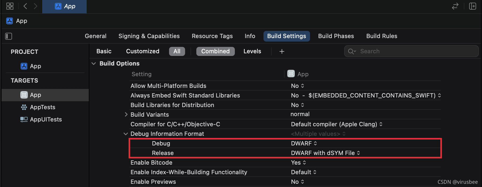The image size is (482, 187).
Task: Select the AppUITests target
Action: tap(41, 119)
